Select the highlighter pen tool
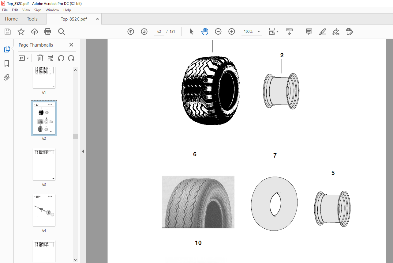The width and height of the screenshot is (393, 263). pos(323,32)
